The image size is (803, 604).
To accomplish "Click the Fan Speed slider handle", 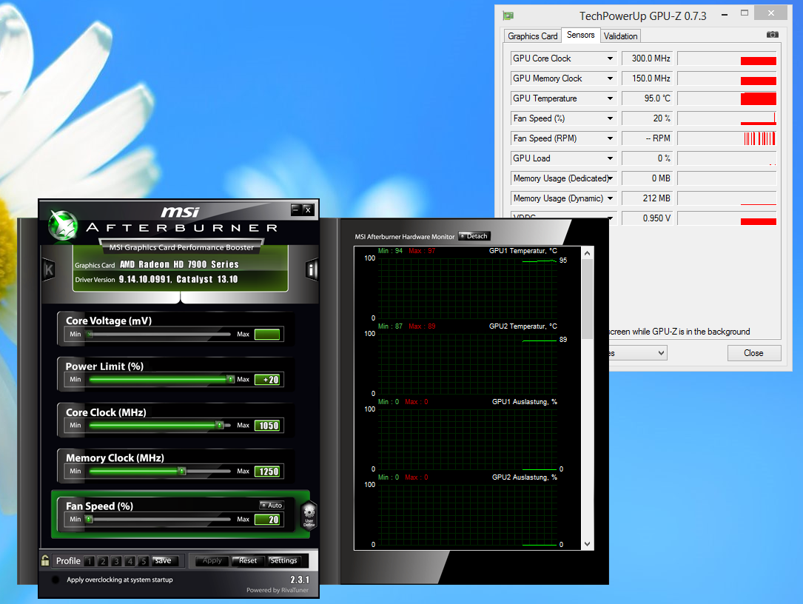I will (89, 520).
